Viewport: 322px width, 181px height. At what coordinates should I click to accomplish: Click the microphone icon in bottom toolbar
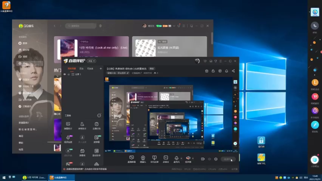(176, 158)
